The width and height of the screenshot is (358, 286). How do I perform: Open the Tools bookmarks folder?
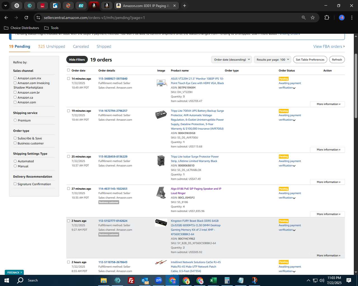51,28
